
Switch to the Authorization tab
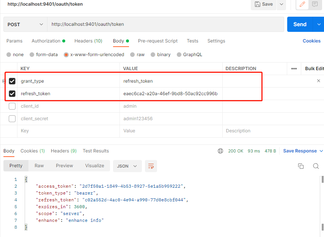(48, 41)
